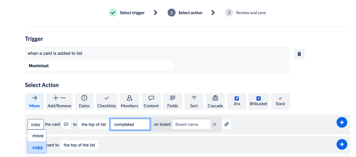Open the Slack actions tab
The image size is (356, 157).
[x=280, y=101]
